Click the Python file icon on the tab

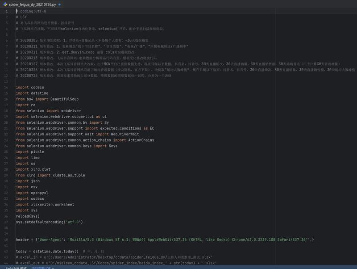click(x=5, y=4)
